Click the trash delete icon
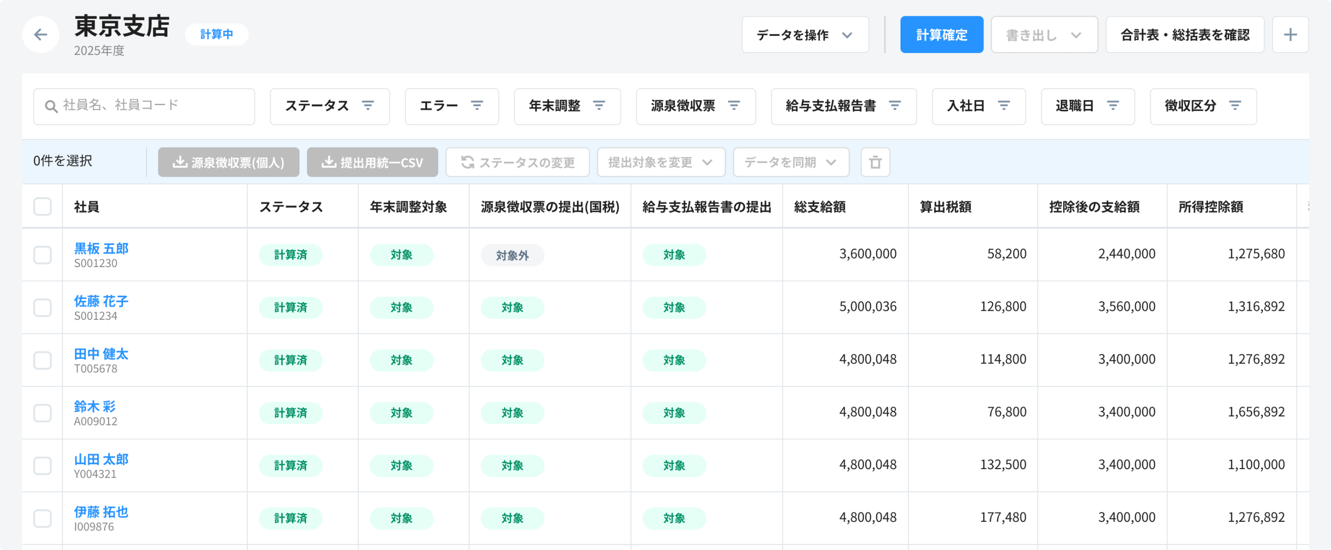This screenshot has width=1331, height=550. pos(875,162)
